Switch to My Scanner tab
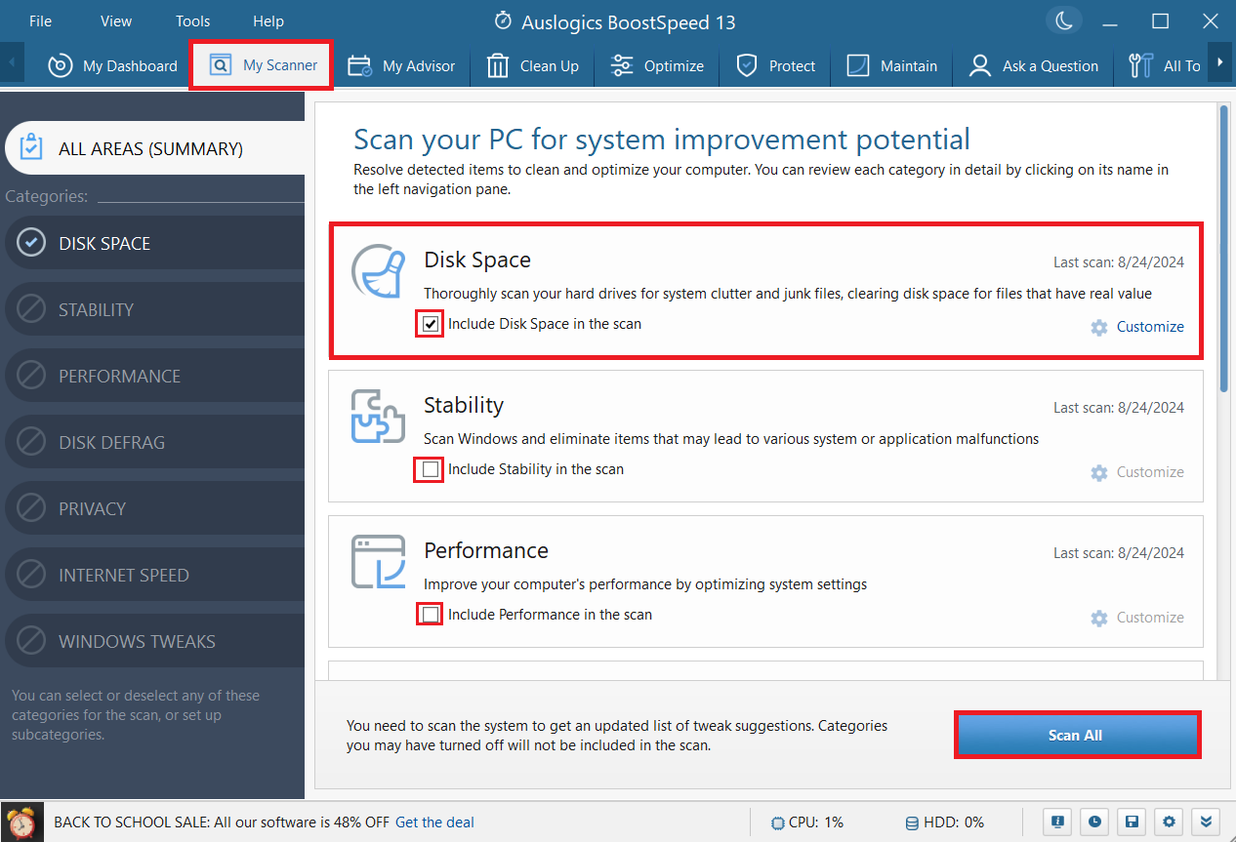 [262, 65]
